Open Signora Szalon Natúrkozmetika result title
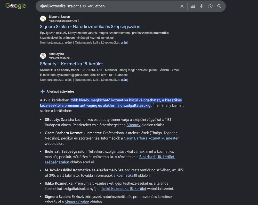Screen dimensions: 258x205 pos(92,27)
